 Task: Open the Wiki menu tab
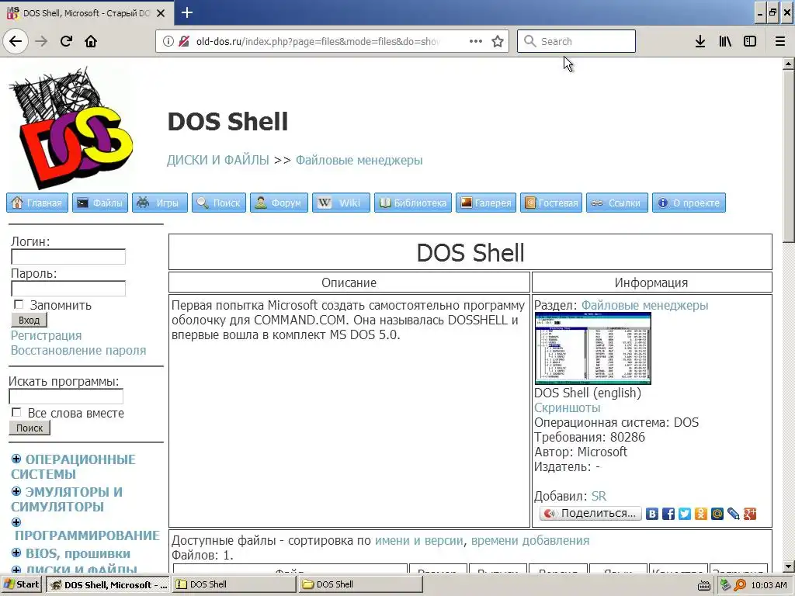click(342, 203)
